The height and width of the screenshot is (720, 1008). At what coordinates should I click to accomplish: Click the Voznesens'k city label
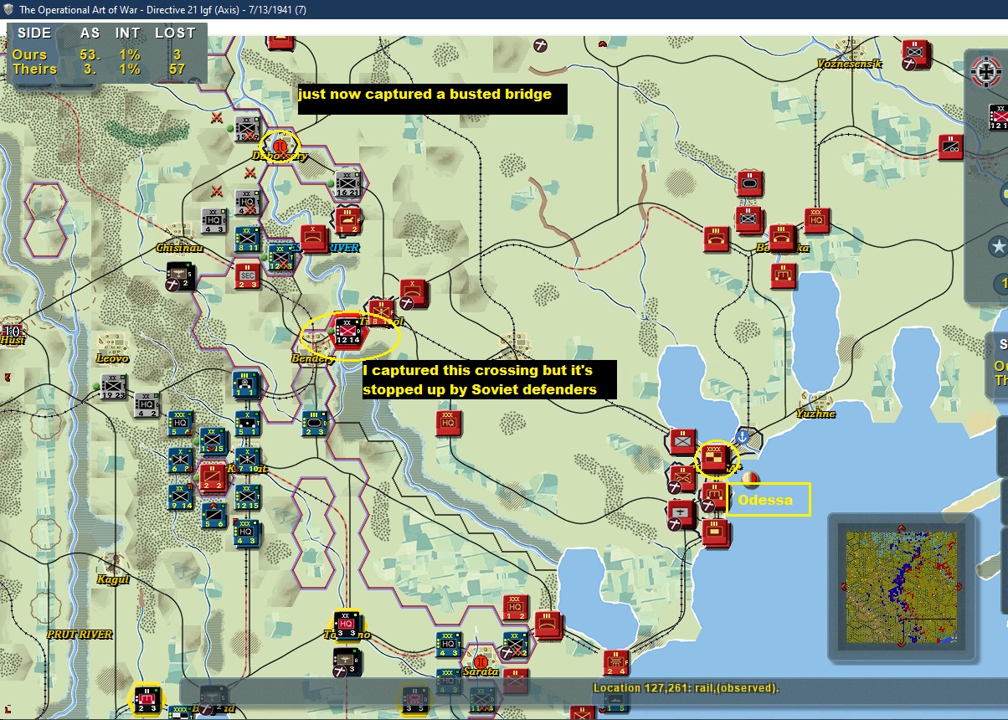(851, 64)
